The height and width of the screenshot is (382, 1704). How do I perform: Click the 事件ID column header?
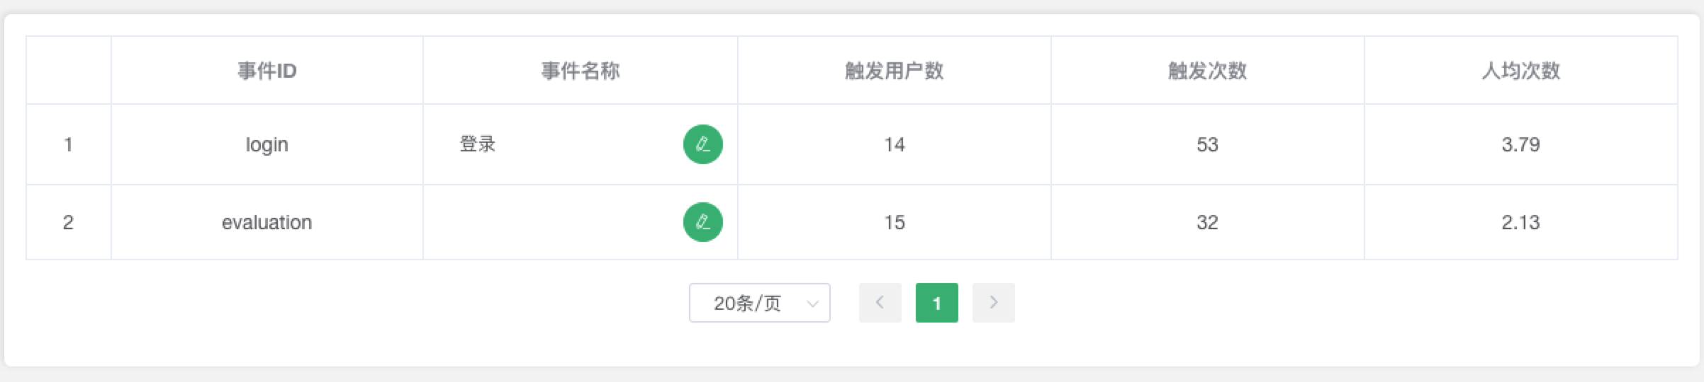(267, 71)
